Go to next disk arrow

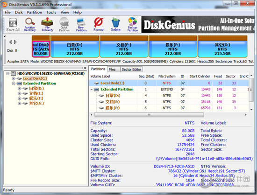point(15,42)
